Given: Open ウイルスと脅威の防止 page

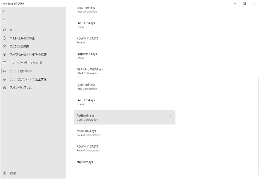Looking at the screenshot, I should 22,38.
